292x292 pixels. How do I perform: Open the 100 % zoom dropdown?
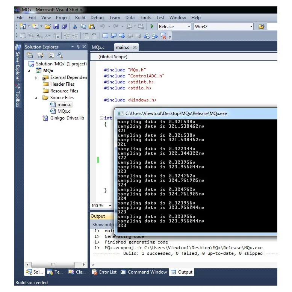pyautogui.click(x=110, y=206)
